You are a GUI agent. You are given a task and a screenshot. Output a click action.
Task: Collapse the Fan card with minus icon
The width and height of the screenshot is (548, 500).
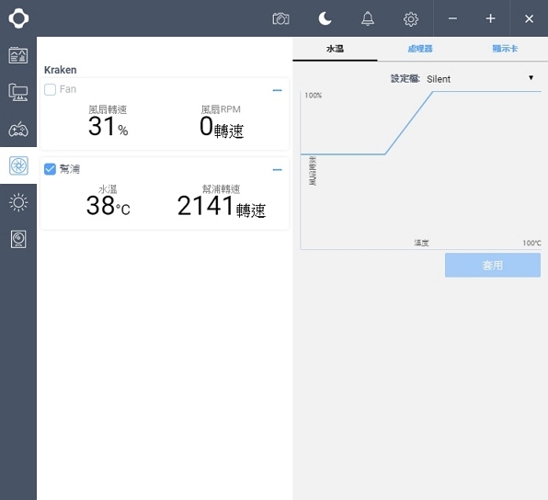click(x=277, y=90)
